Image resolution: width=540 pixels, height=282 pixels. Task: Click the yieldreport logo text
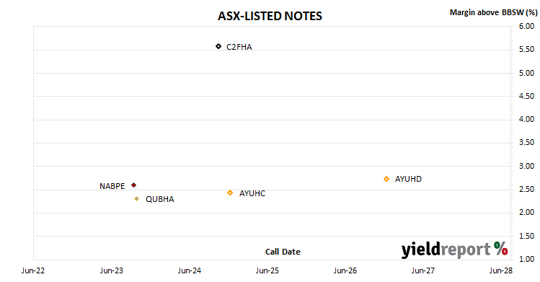click(x=446, y=250)
